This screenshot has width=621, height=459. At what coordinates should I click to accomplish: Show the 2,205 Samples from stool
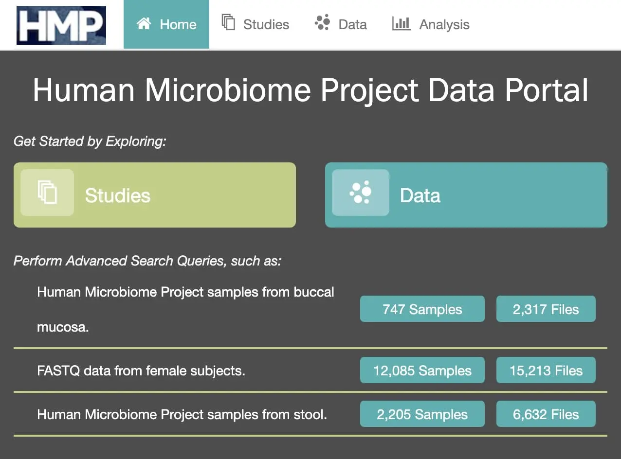pyautogui.click(x=422, y=414)
